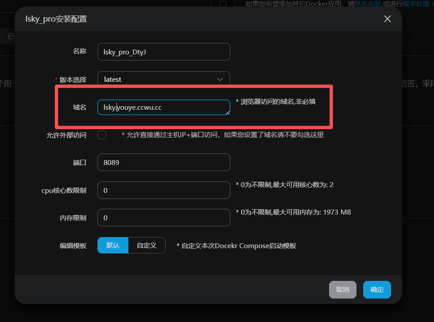The height and width of the screenshot is (322, 434).
Task: Click the resize handle of the 域名 field
Action: pyautogui.click(x=228, y=112)
